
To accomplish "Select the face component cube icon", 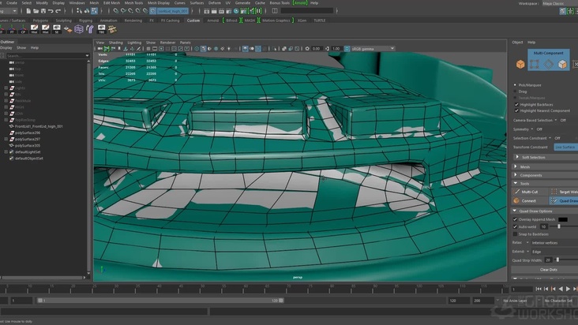I will coord(562,65).
